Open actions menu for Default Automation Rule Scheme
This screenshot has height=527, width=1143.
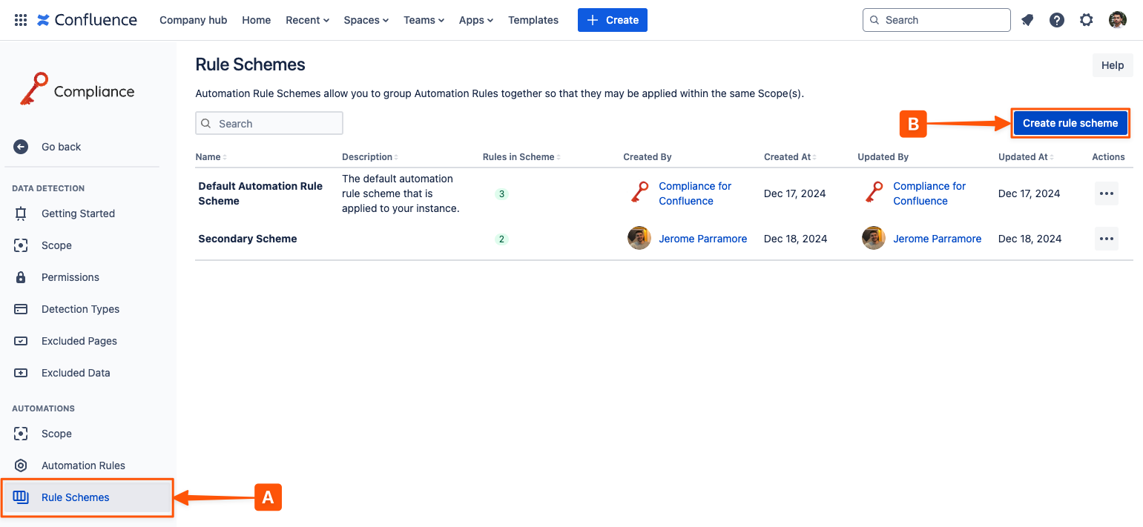click(x=1106, y=193)
